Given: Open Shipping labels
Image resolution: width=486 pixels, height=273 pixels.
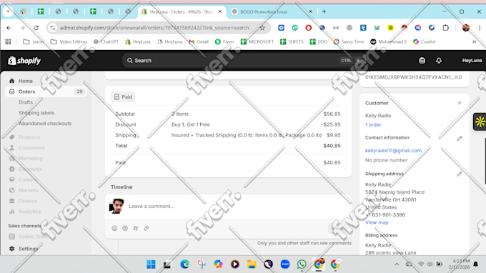Looking at the screenshot, I should (x=36, y=113).
